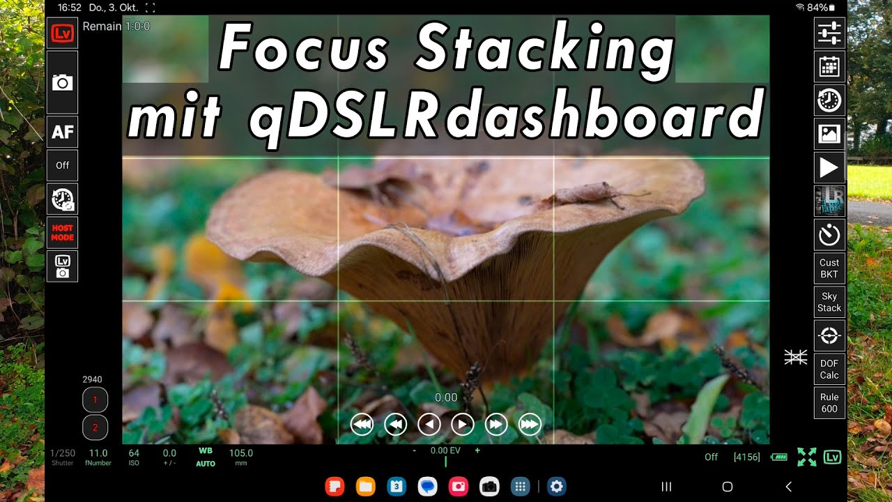Tap the green battery indicator
The image size is (892, 502).
pyautogui.click(x=779, y=457)
